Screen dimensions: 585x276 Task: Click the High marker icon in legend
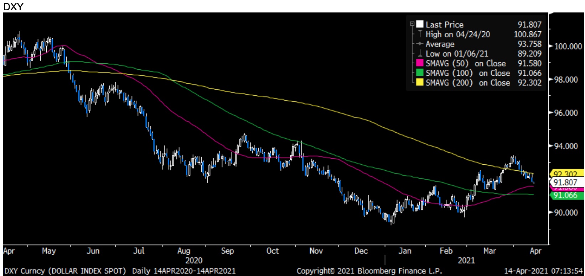[420, 34]
